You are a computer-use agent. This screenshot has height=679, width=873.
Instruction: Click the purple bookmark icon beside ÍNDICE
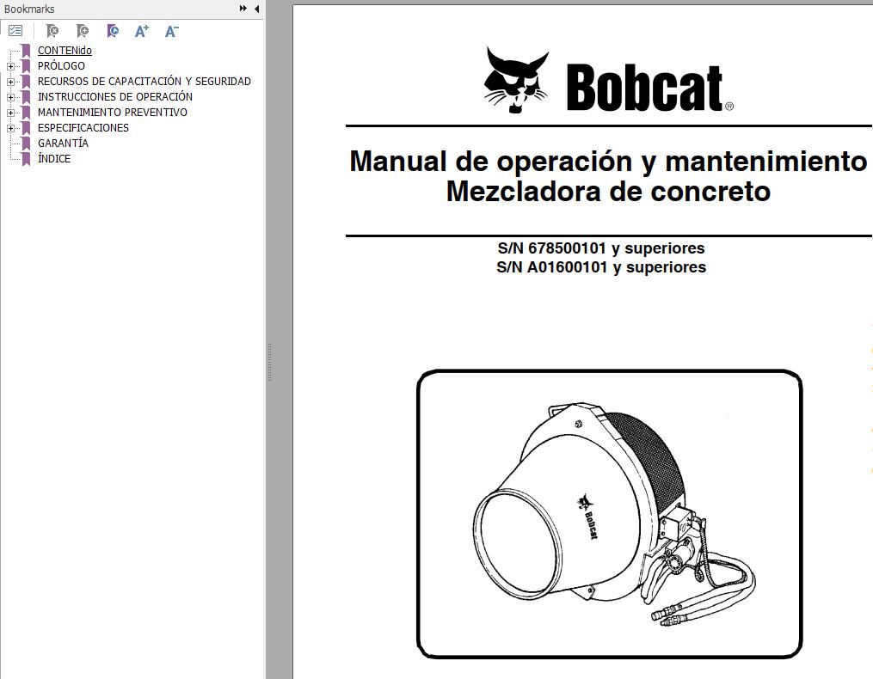(26, 159)
